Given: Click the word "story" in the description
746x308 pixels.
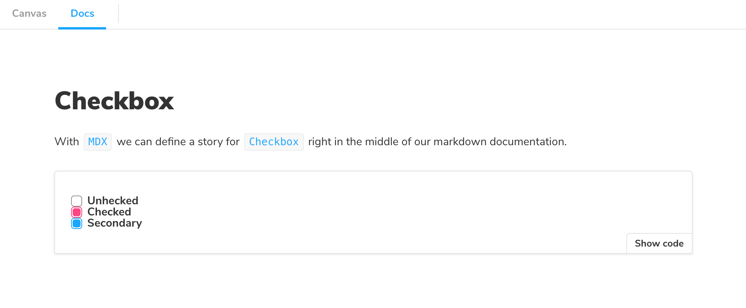Looking at the screenshot, I should point(210,142).
